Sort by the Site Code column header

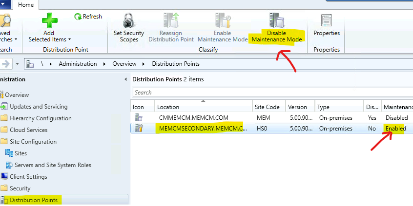(x=269, y=107)
